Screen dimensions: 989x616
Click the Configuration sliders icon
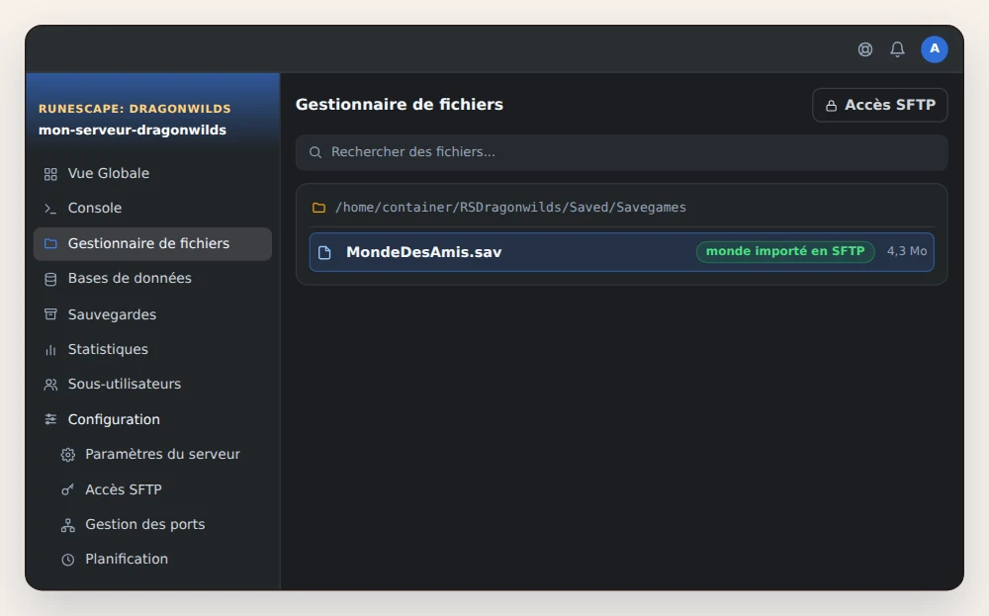tap(50, 419)
